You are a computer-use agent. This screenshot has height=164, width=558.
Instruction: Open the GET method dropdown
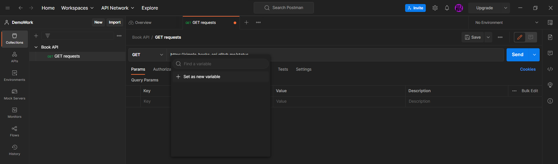[x=148, y=55]
